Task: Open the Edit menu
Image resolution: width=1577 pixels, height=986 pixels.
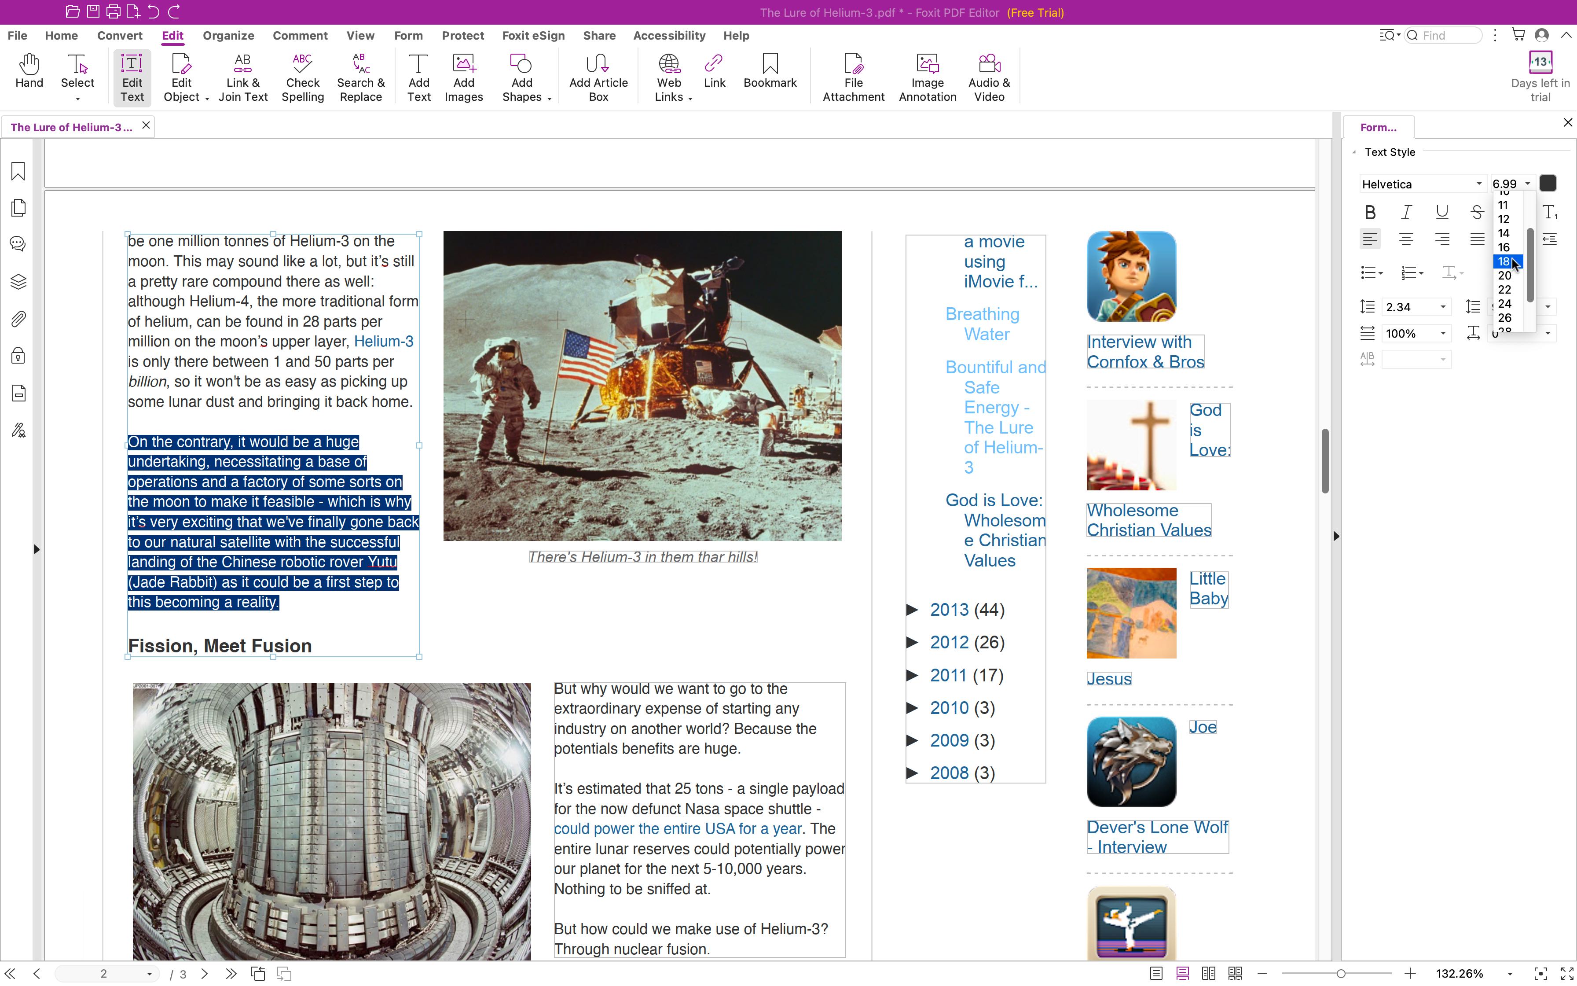Action: tap(172, 35)
